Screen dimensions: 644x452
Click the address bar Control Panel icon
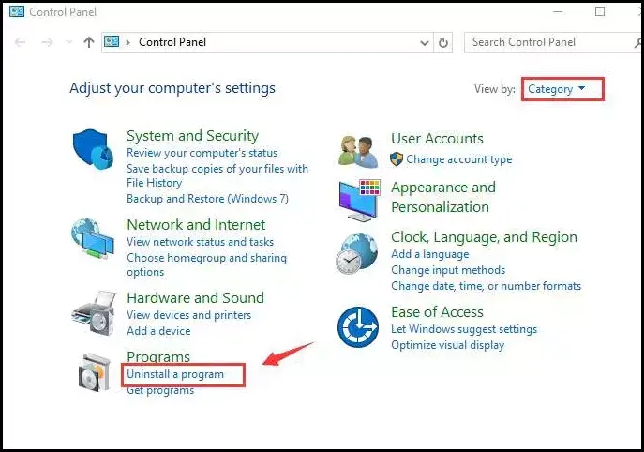click(x=112, y=41)
